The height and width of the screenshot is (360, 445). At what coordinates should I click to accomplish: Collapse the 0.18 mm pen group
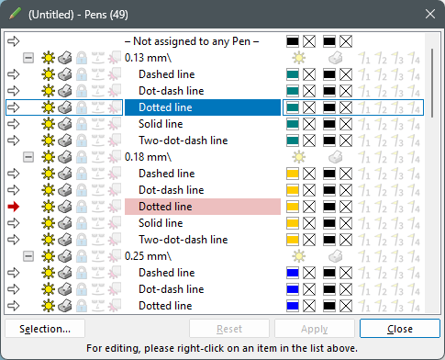(x=28, y=157)
